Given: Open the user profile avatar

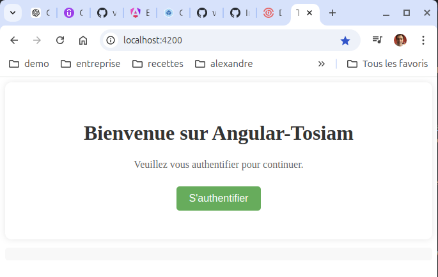Looking at the screenshot, I should click(400, 40).
